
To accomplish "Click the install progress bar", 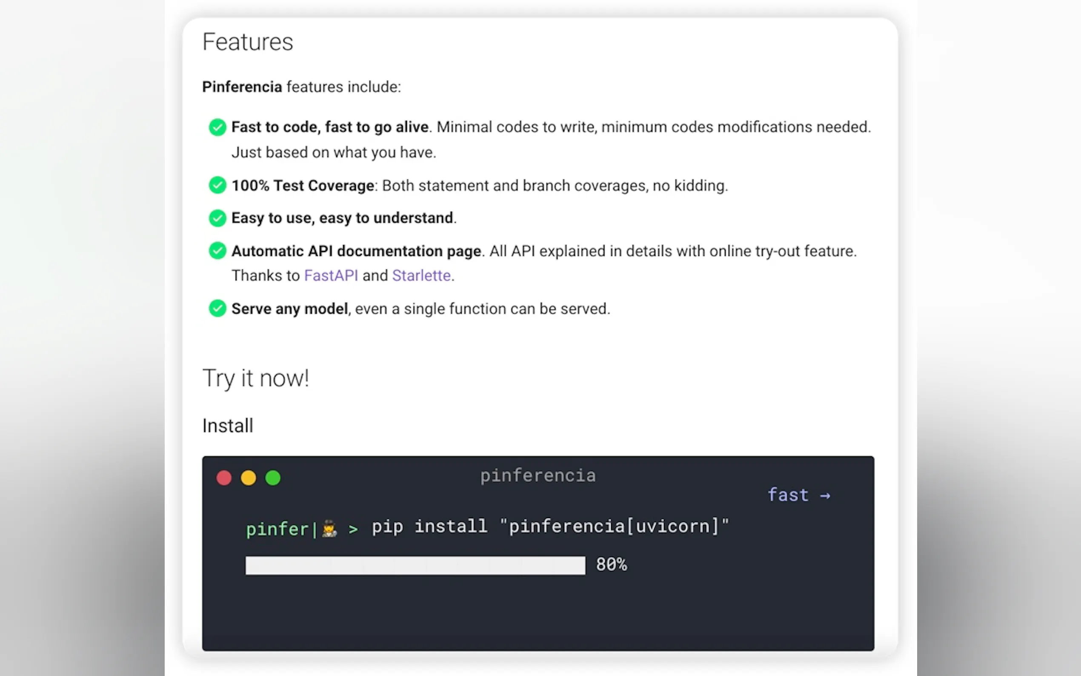I will (x=415, y=566).
